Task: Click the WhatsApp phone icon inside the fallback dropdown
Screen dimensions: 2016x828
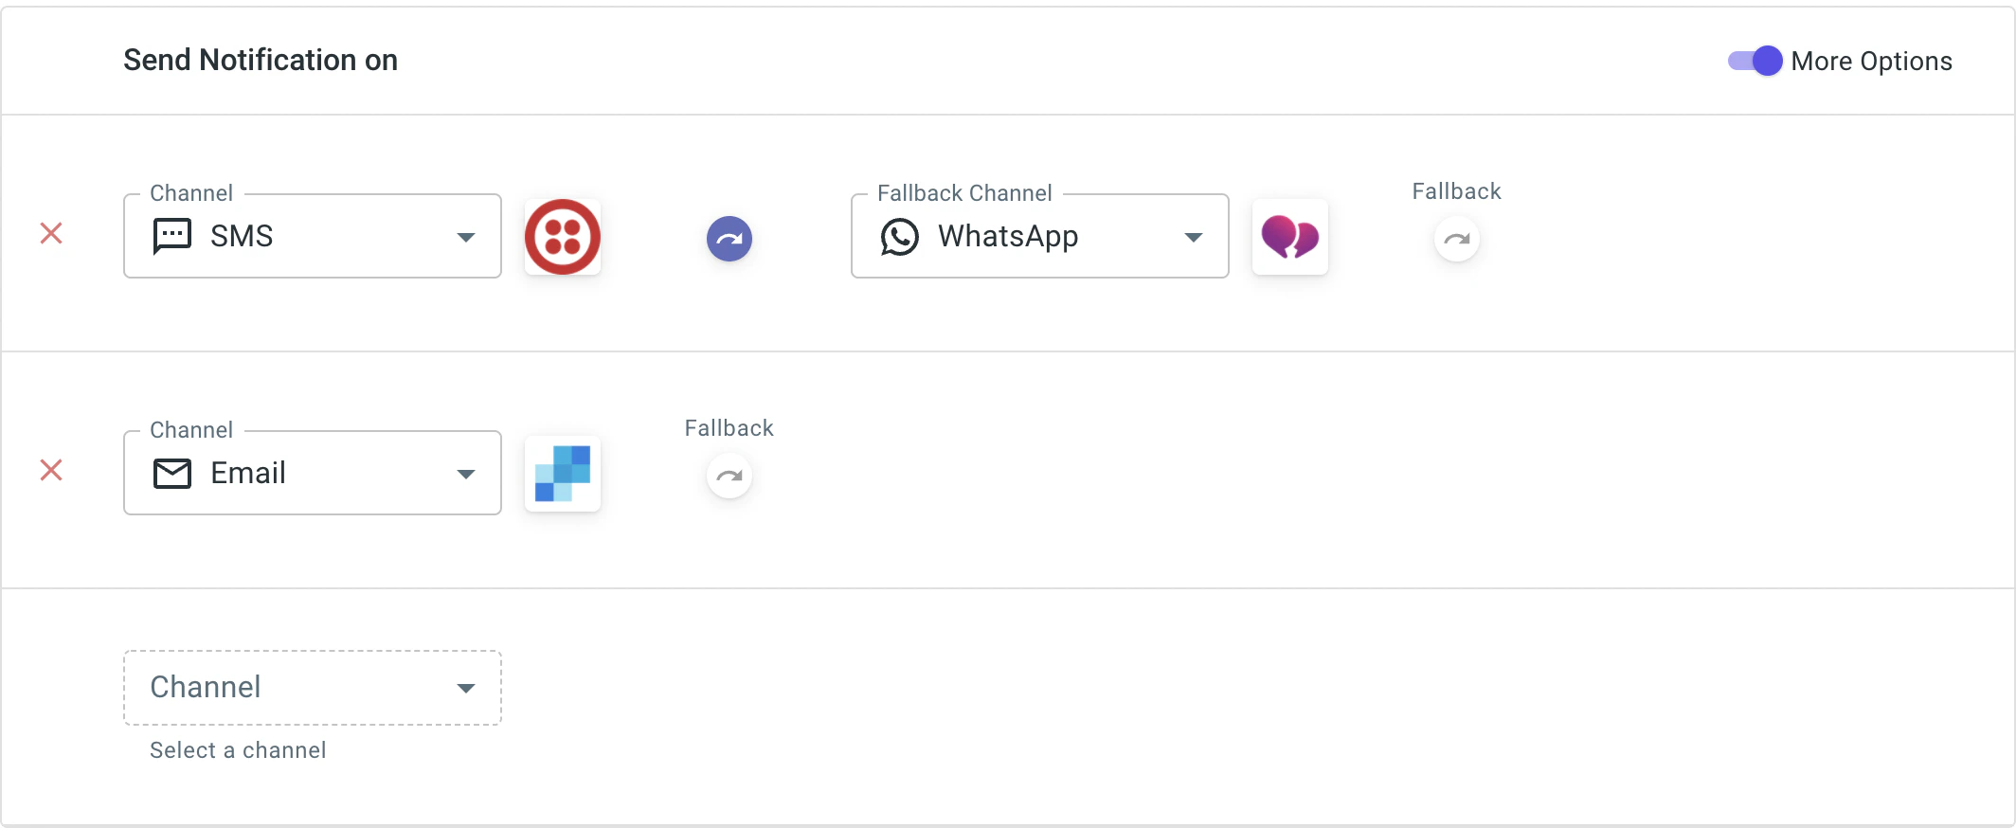Action: (x=899, y=237)
